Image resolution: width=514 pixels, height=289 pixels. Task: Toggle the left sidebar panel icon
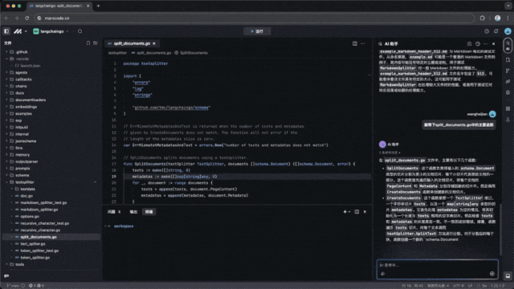click(x=6, y=31)
